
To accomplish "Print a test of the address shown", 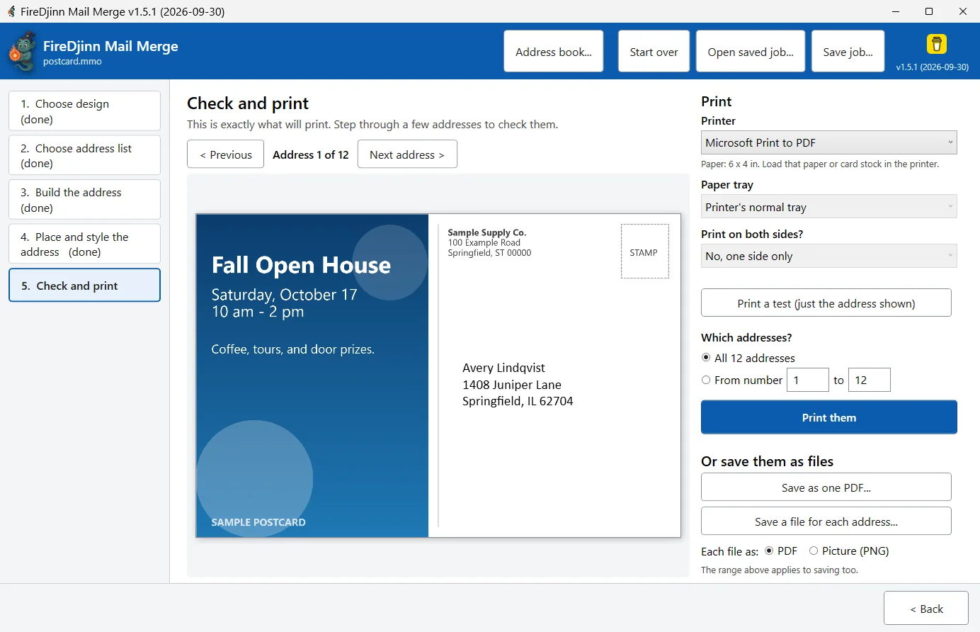I will 826,303.
